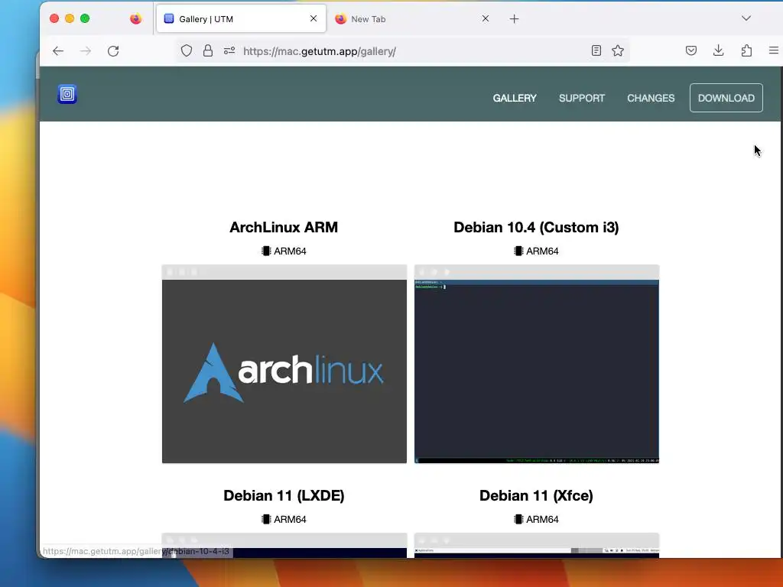
Task: Click the UTM logo icon in site header
Action: click(67, 94)
